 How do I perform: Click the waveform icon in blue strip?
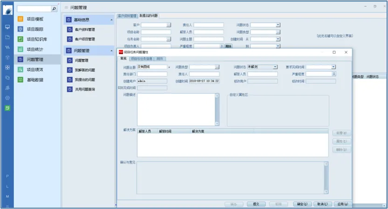pyautogui.click(x=7, y=47)
